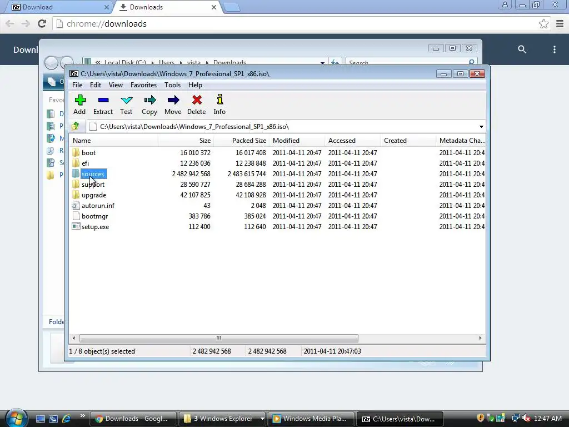The image size is (569, 427).
Task: Click the sources size value 2 482 942 568
Action: pos(191,173)
